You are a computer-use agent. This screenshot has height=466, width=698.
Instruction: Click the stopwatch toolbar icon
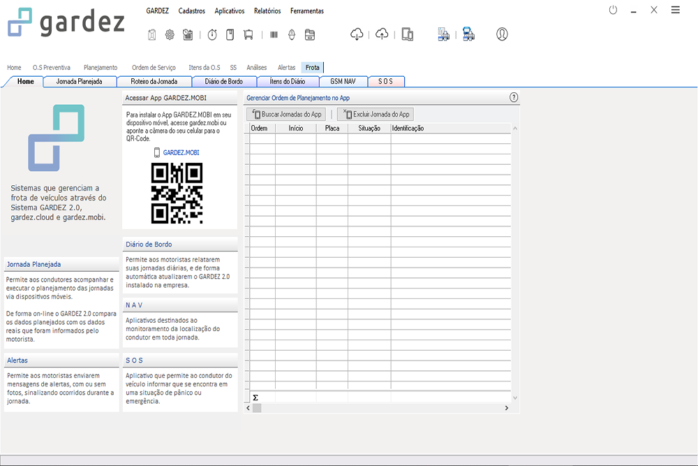tap(212, 35)
